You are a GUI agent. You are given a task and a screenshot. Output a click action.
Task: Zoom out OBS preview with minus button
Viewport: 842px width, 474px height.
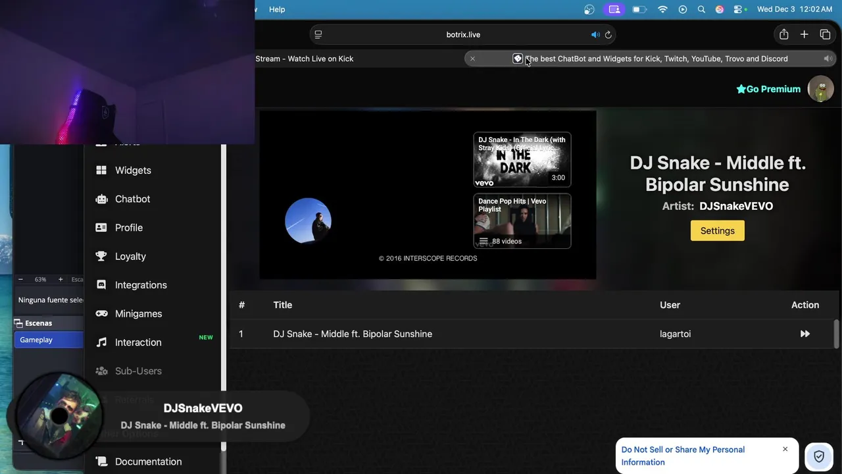click(x=20, y=279)
